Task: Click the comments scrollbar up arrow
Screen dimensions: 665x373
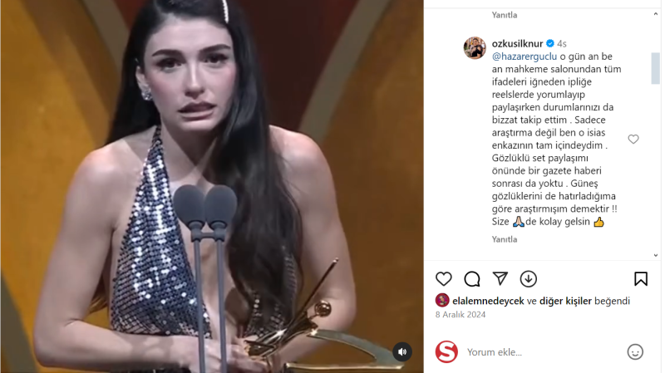Action: (656, 14)
